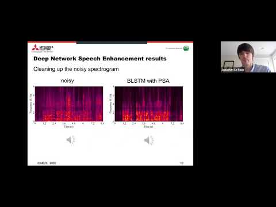Screen dimensions: 276x207
Task: Click 'Cleaning up the noisy spectrogram' text
Action: 76,69
